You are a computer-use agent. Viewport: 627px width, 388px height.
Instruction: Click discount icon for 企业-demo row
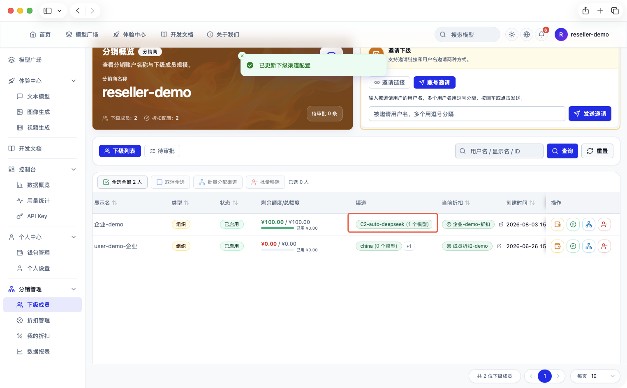[x=573, y=224]
